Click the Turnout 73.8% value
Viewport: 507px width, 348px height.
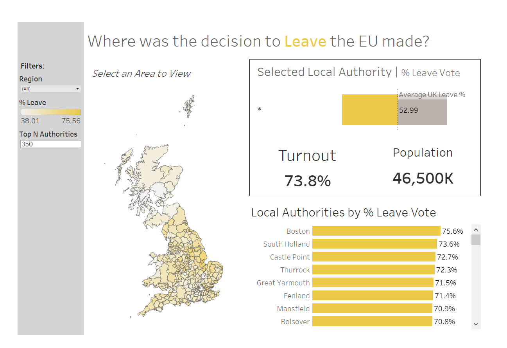[307, 181]
